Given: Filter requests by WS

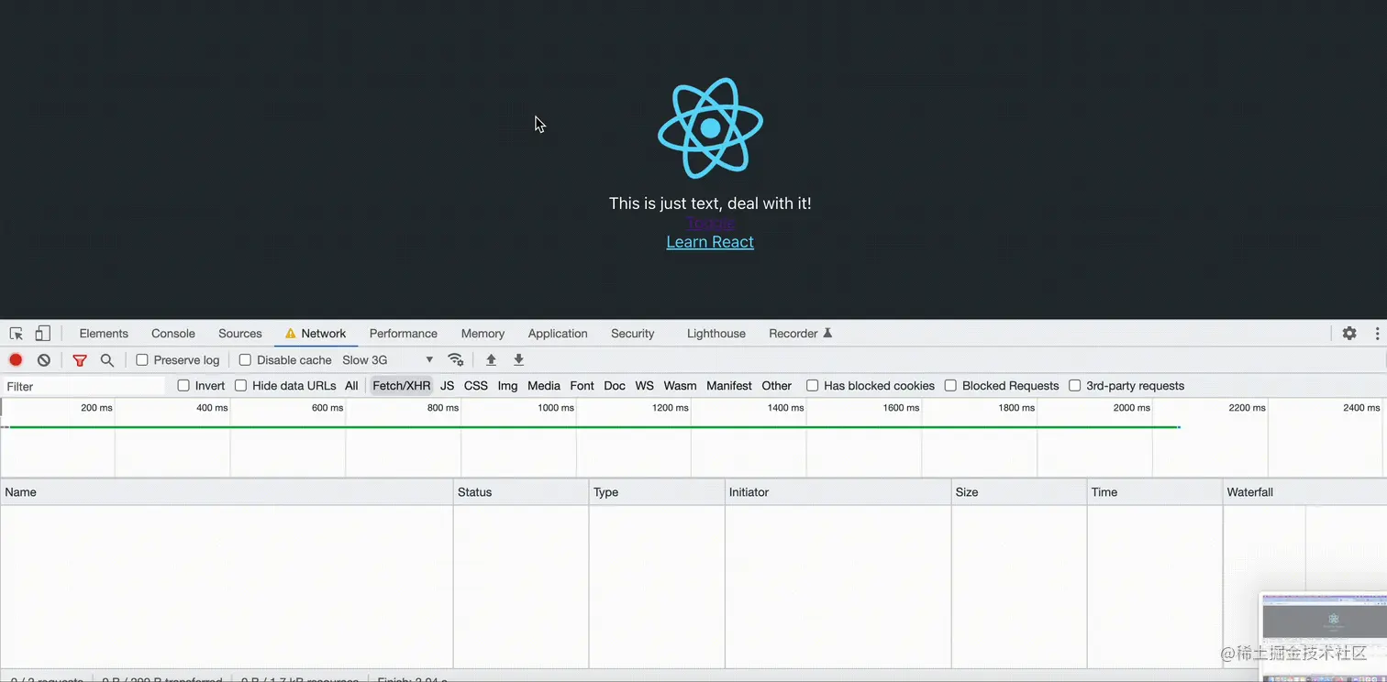Looking at the screenshot, I should pos(645,386).
